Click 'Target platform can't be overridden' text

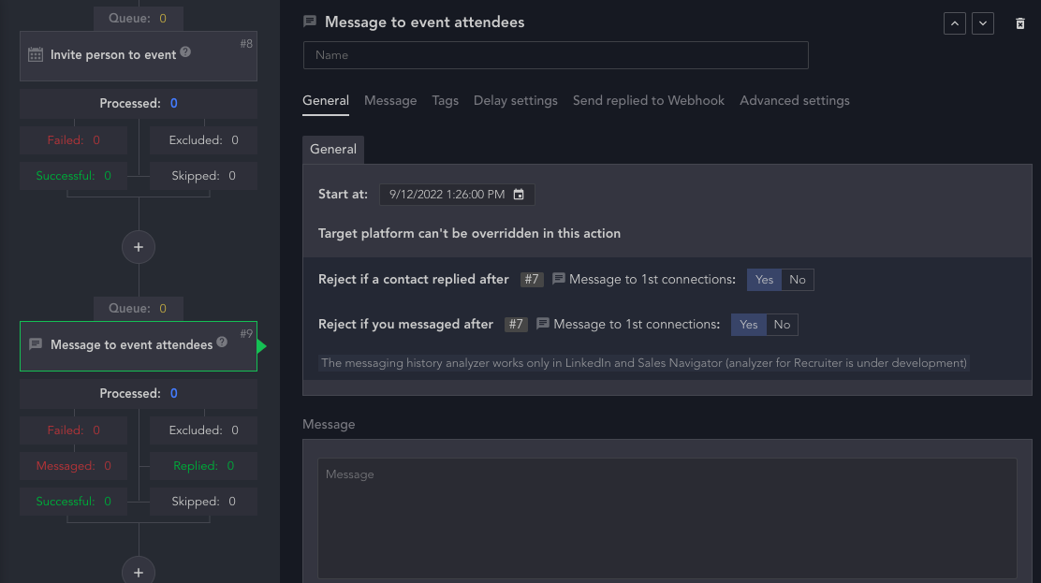pos(469,234)
